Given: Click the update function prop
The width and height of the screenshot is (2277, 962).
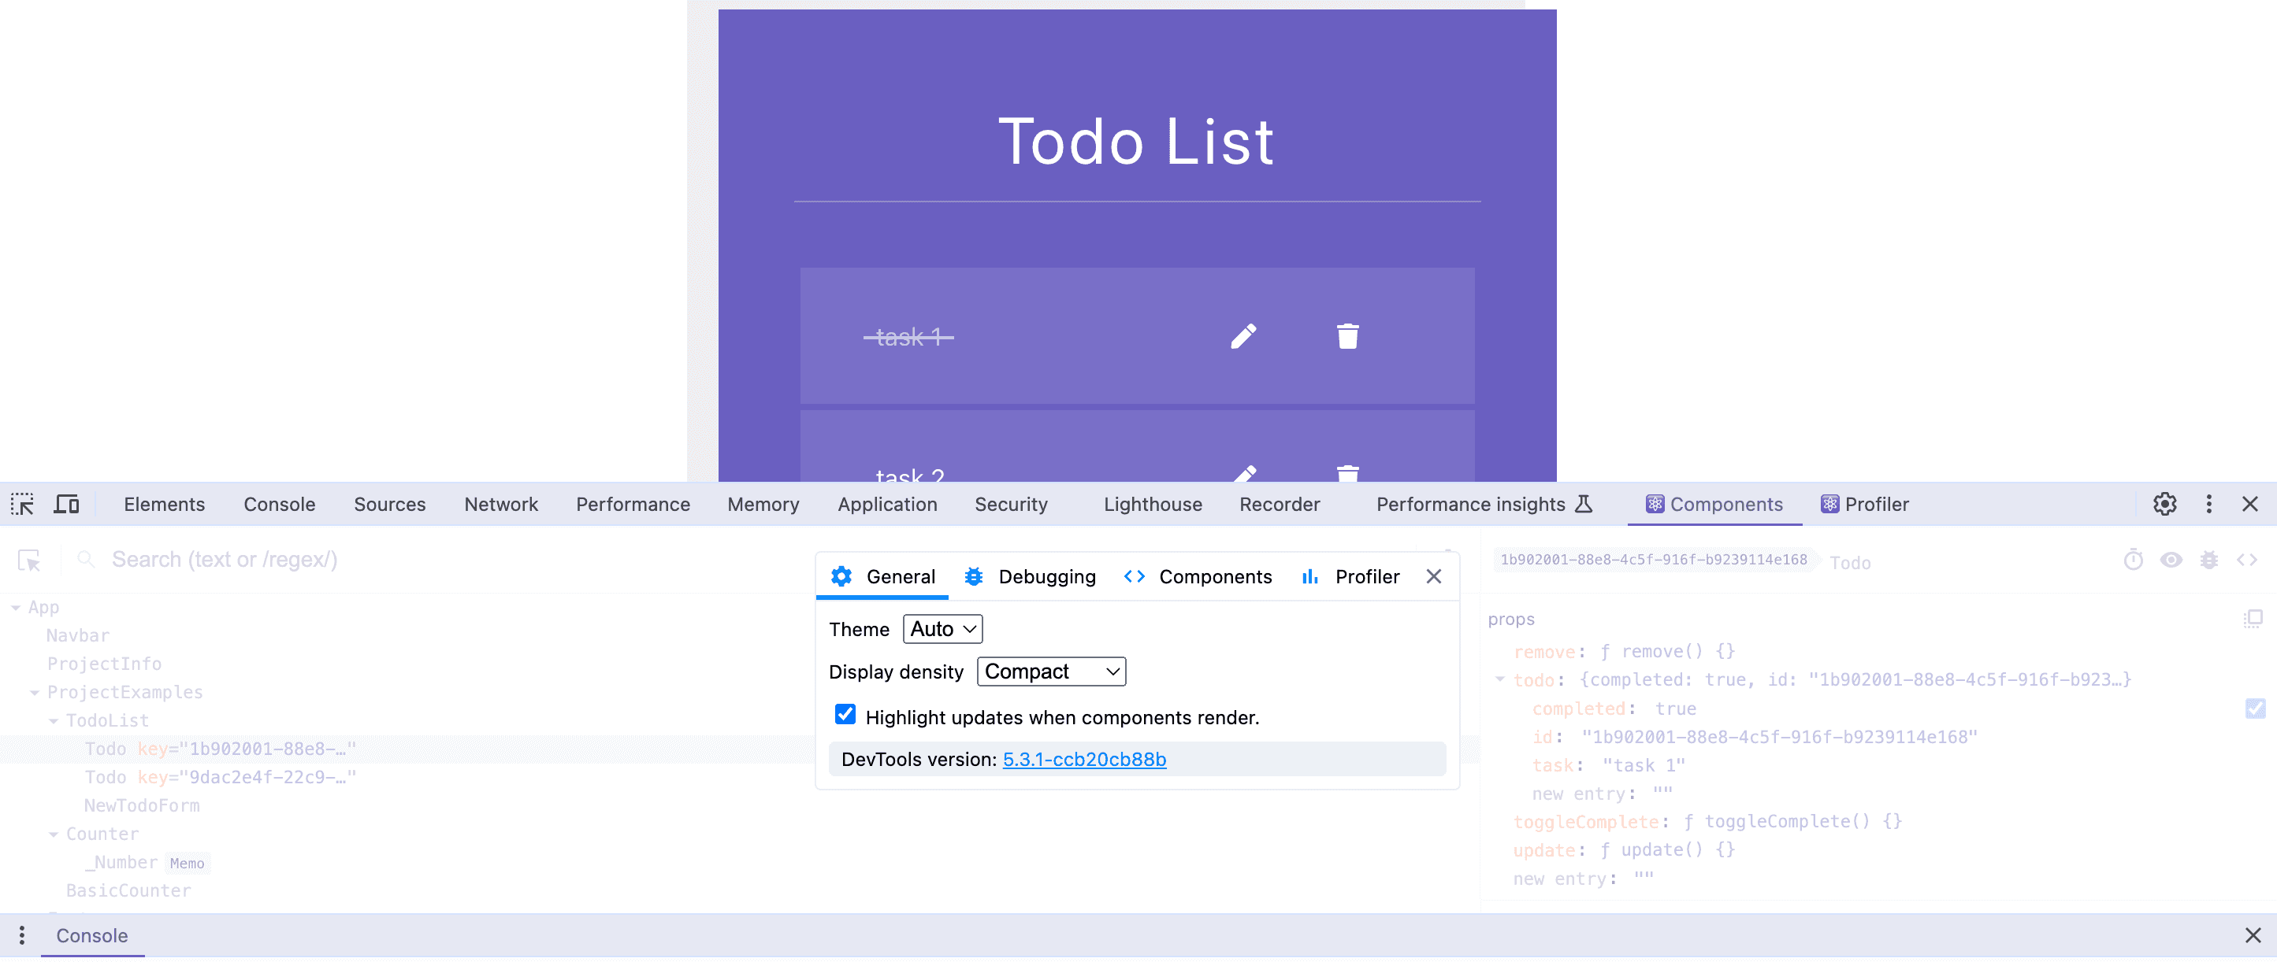Looking at the screenshot, I should tap(1624, 849).
